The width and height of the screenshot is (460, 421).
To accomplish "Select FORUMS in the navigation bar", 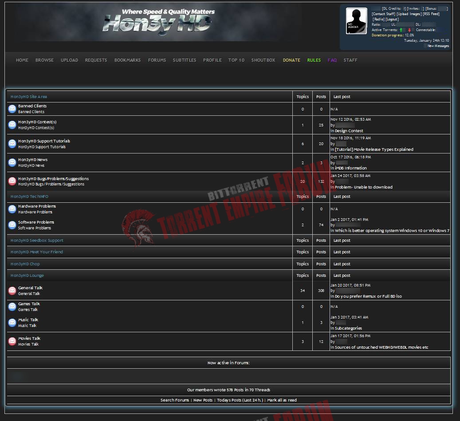I will [x=157, y=60].
